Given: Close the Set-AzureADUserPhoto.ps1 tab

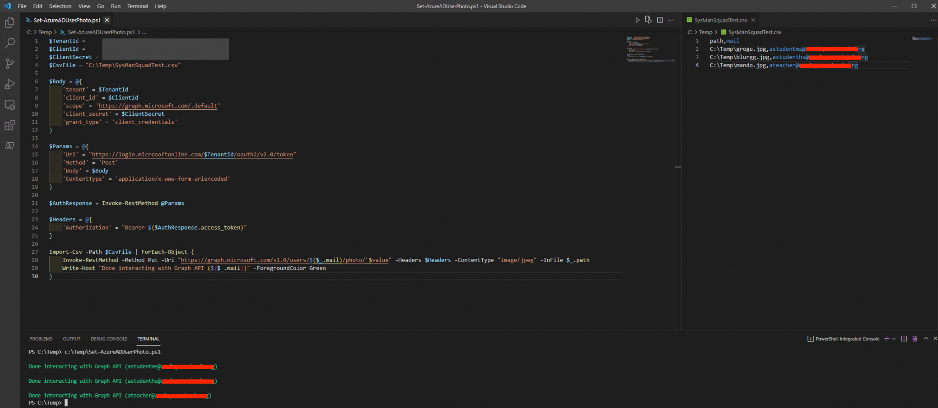Looking at the screenshot, I should pyautogui.click(x=107, y=20).
